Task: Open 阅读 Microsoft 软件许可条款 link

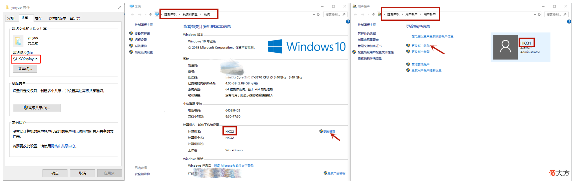Action: (x=234, y=166)
